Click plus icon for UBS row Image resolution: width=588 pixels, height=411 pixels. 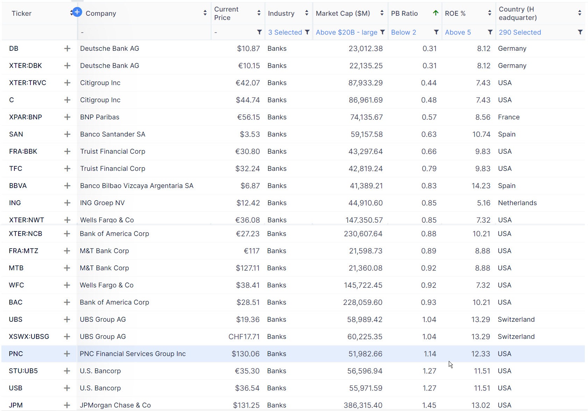67,320
